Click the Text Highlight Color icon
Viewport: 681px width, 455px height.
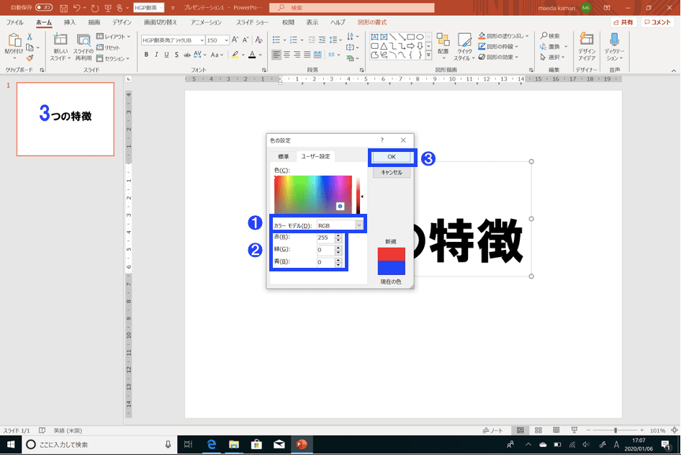pos(235,55)
